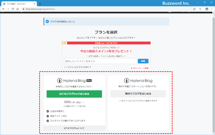Viewport: 215px width, 135px height.
Task: Open はてなブログProについて link
Action: point(74,128)
